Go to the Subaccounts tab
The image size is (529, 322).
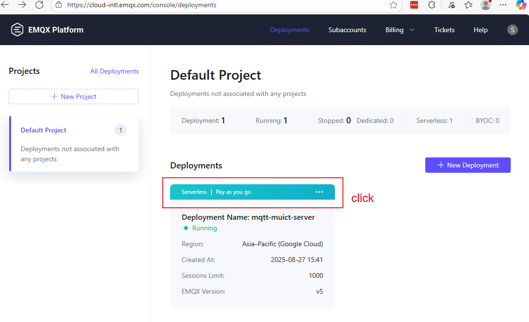click(x=347, y=30)
